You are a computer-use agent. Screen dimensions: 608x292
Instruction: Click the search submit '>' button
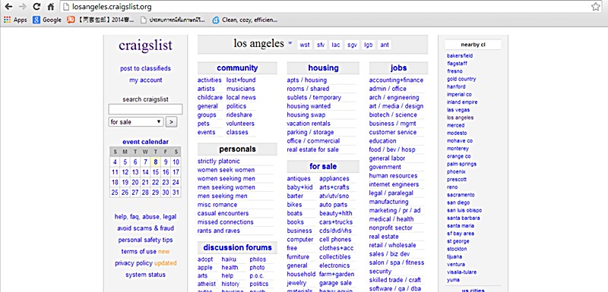[172, 122]
